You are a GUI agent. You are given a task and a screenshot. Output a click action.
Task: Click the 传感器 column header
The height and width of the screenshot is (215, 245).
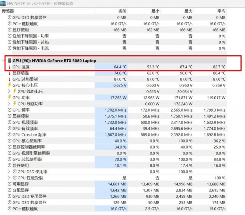click(8, 11)
